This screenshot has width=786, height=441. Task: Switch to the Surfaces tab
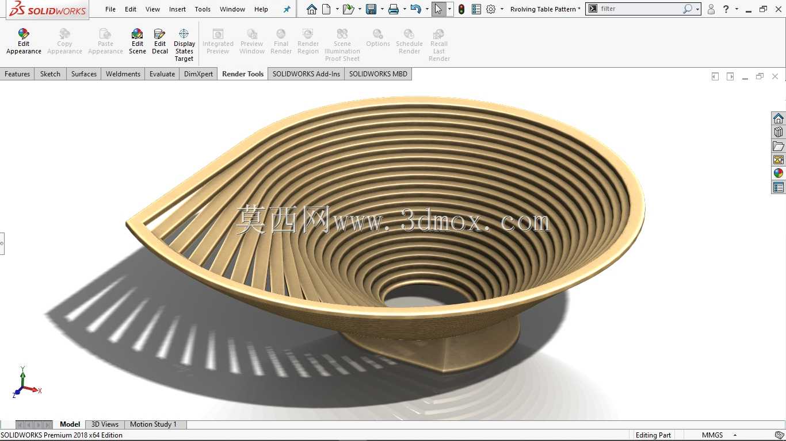(x=84, y=74)
